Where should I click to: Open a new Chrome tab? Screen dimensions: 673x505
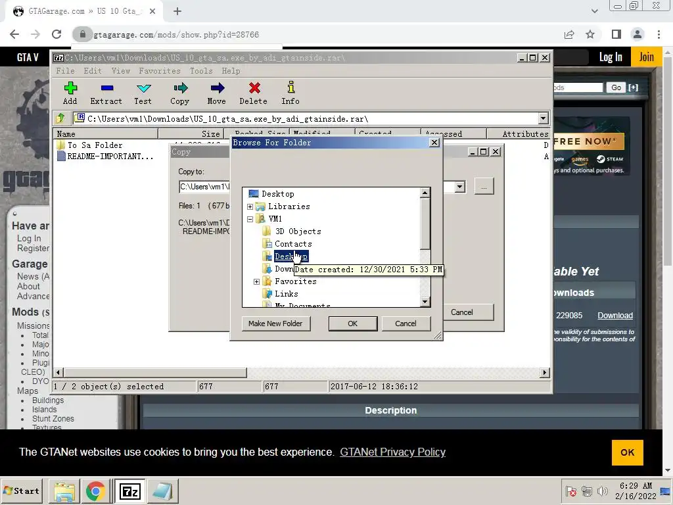click(177, 11)
